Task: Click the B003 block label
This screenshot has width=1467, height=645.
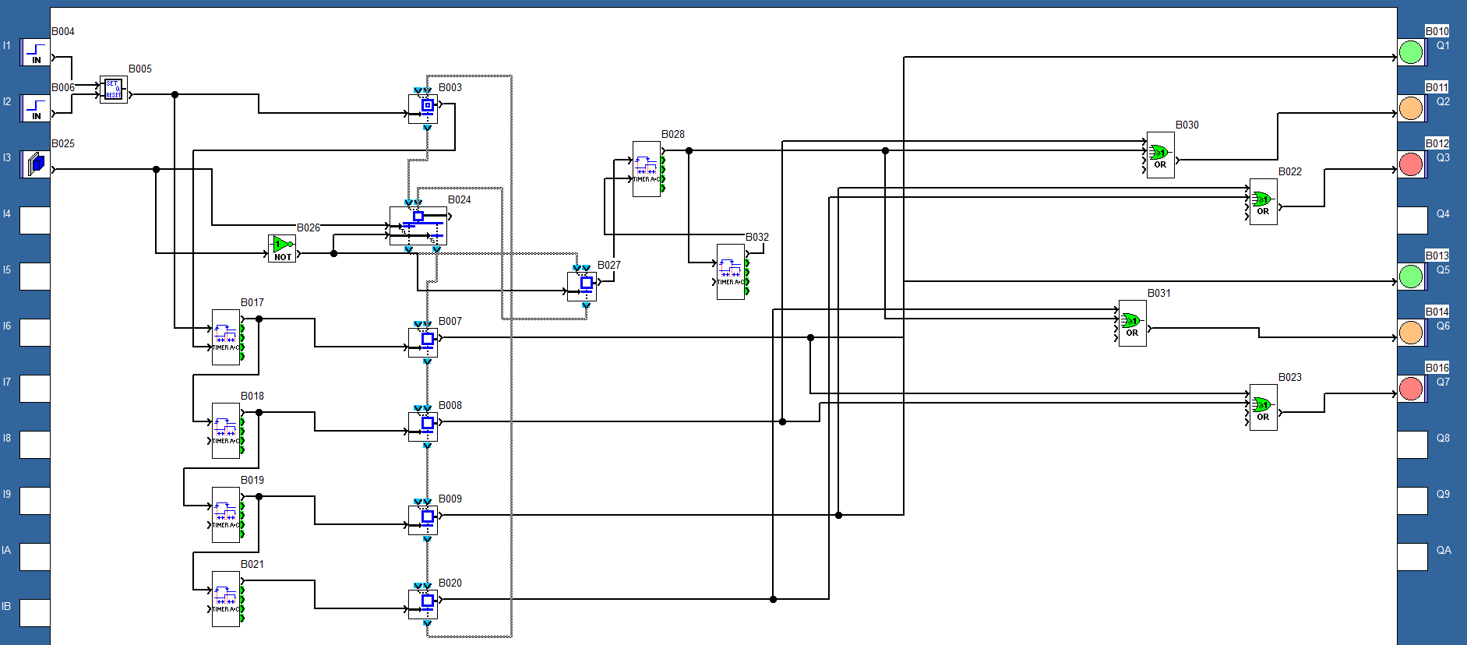Action: click(450, 87)
